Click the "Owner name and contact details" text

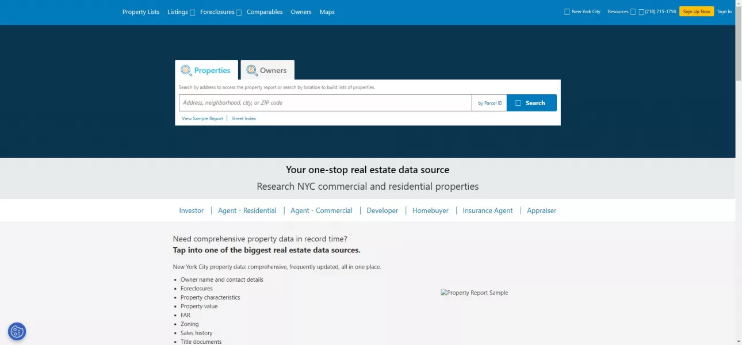pyautogui.click(x=222, y=279)
